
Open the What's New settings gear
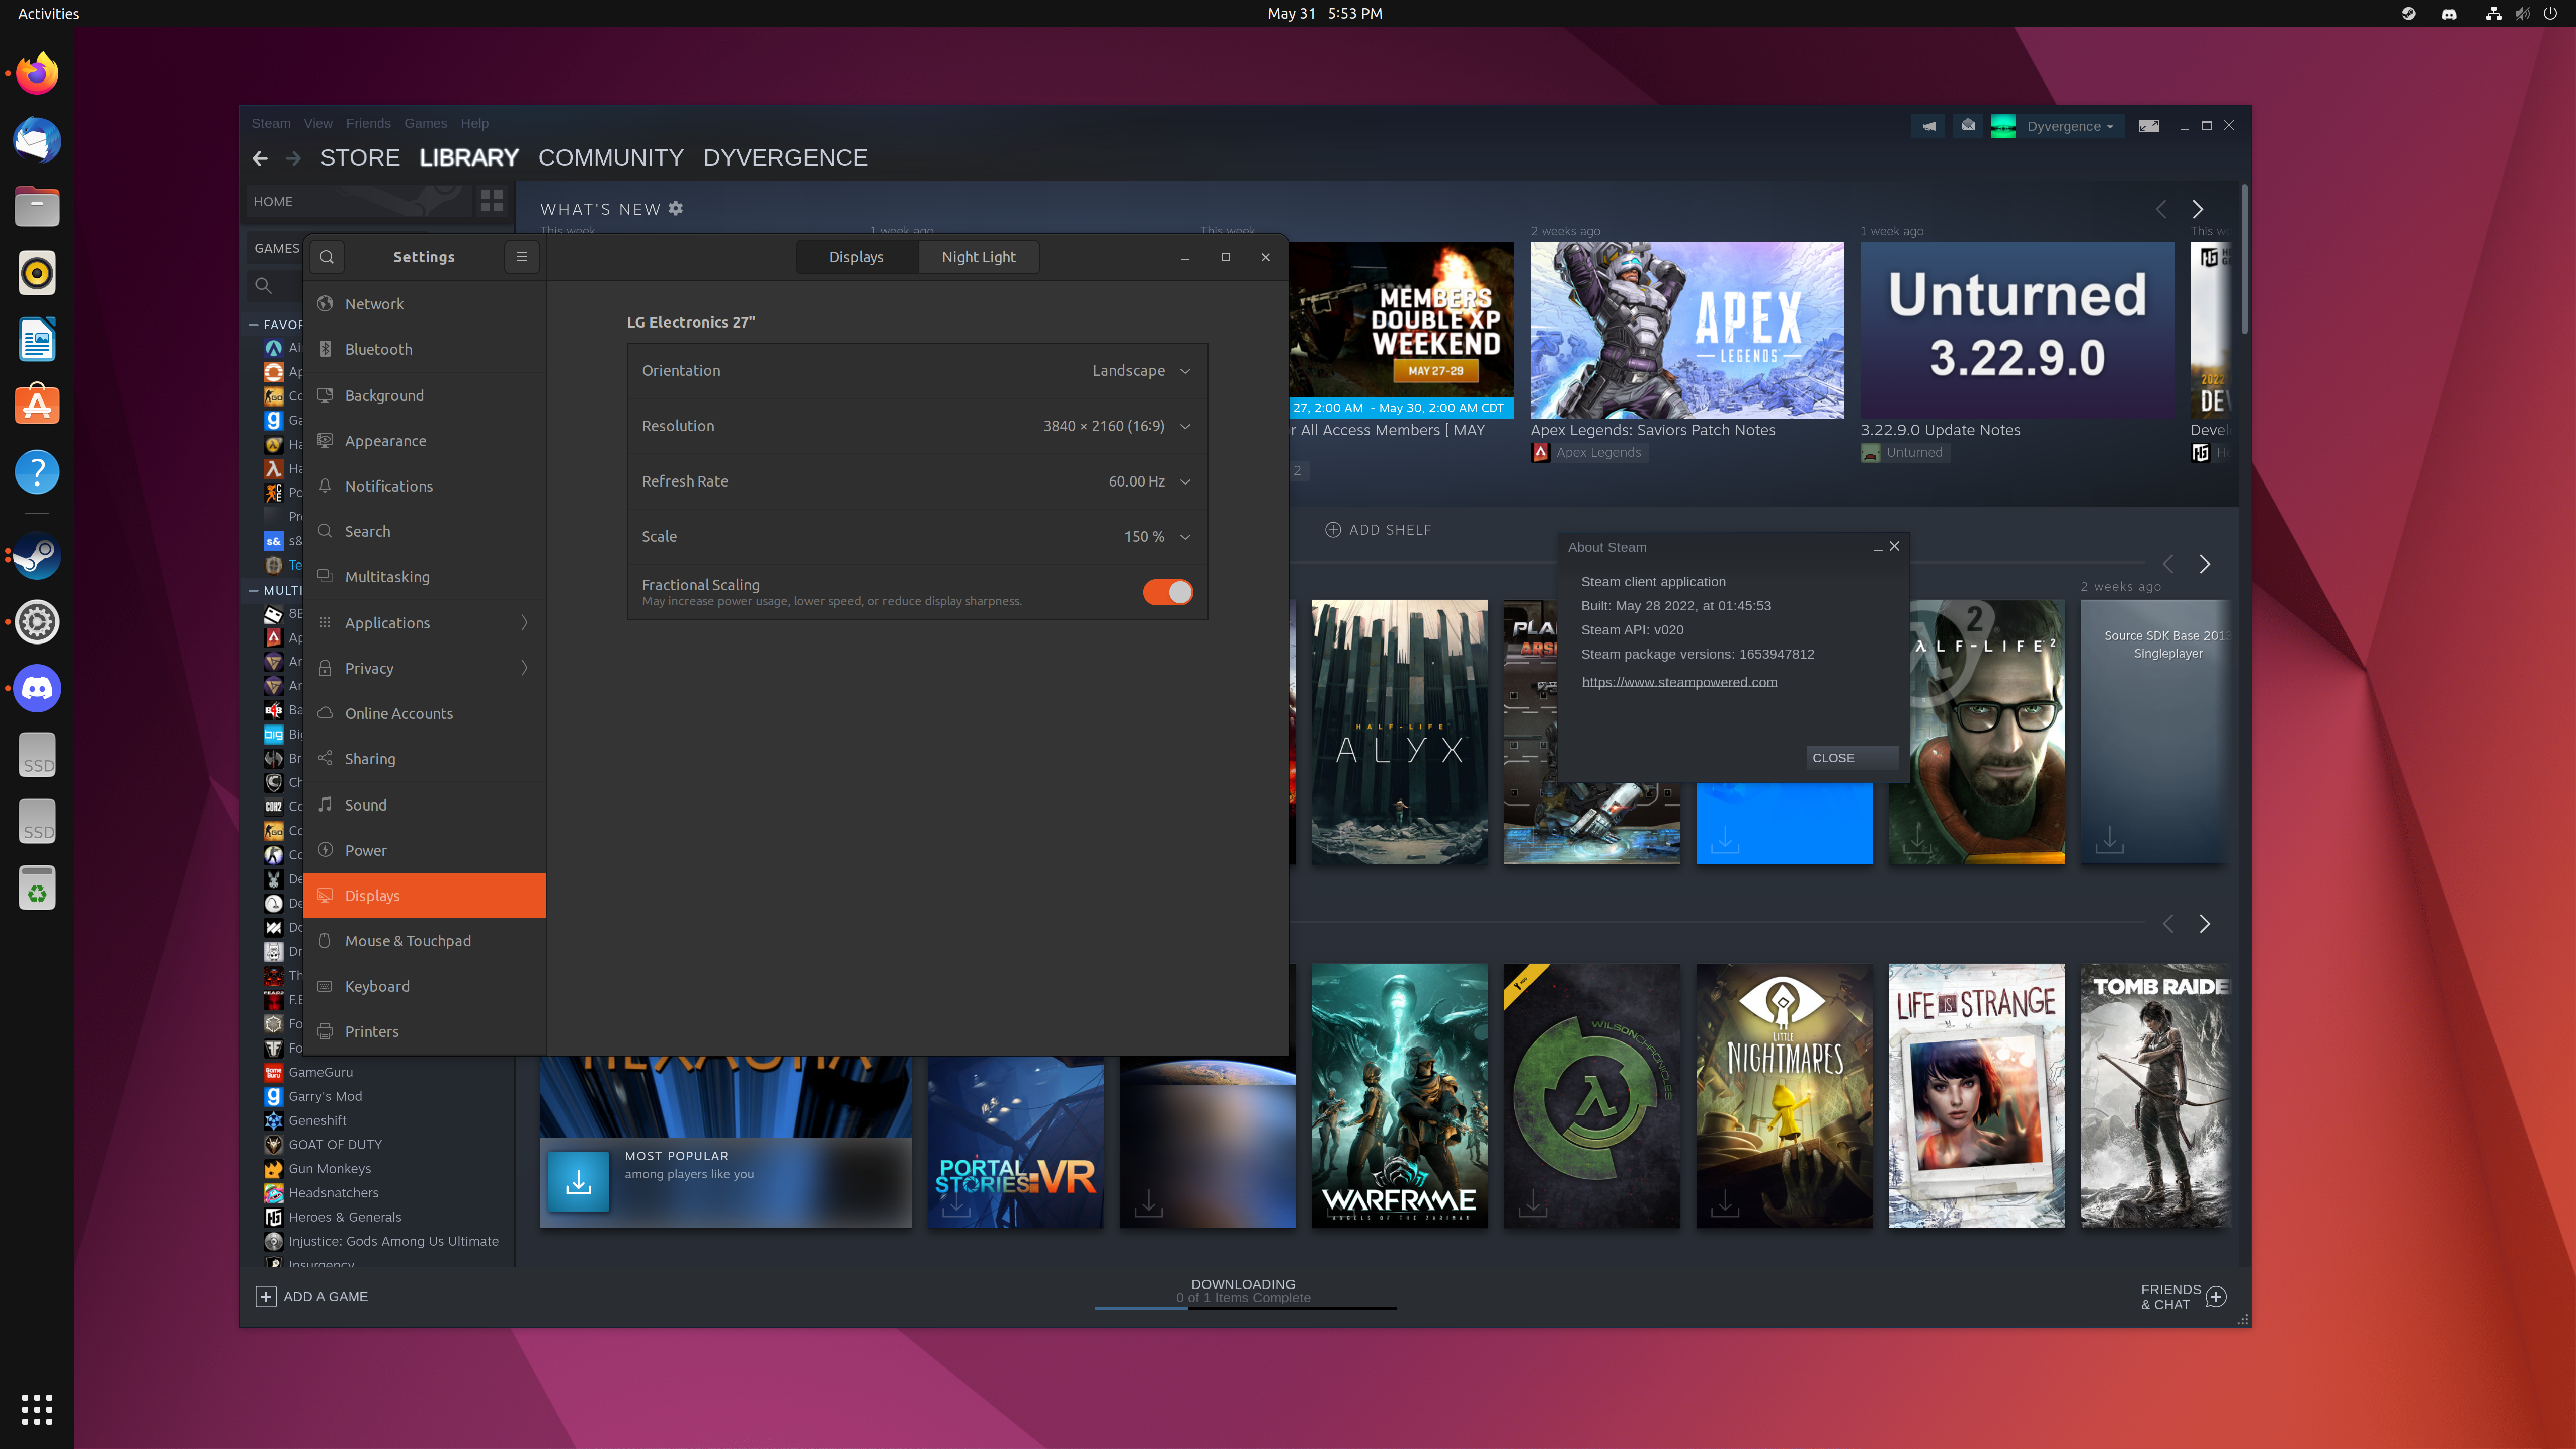click(x=676, y=209)
